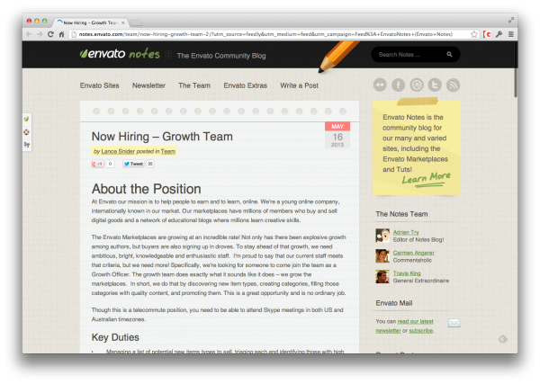
Task: Click Travis King's avatar thumbnail
Action: coord(382,277)
